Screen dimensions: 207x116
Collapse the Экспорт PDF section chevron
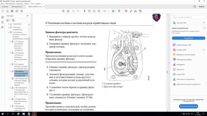[204, 23]
